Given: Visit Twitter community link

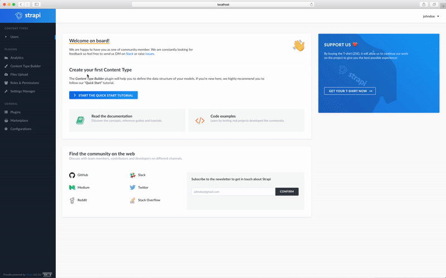Looking at the screenshot, I should coord(143,188).
